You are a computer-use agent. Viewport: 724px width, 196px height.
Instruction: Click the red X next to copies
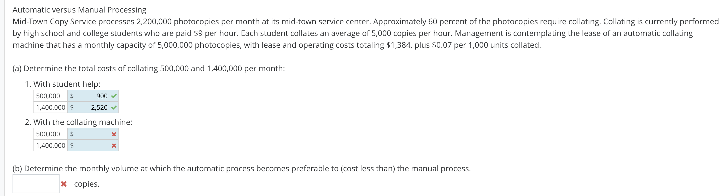(63, 184)
